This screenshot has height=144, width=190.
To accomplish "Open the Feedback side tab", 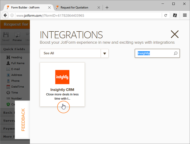I will pos(23,120).
